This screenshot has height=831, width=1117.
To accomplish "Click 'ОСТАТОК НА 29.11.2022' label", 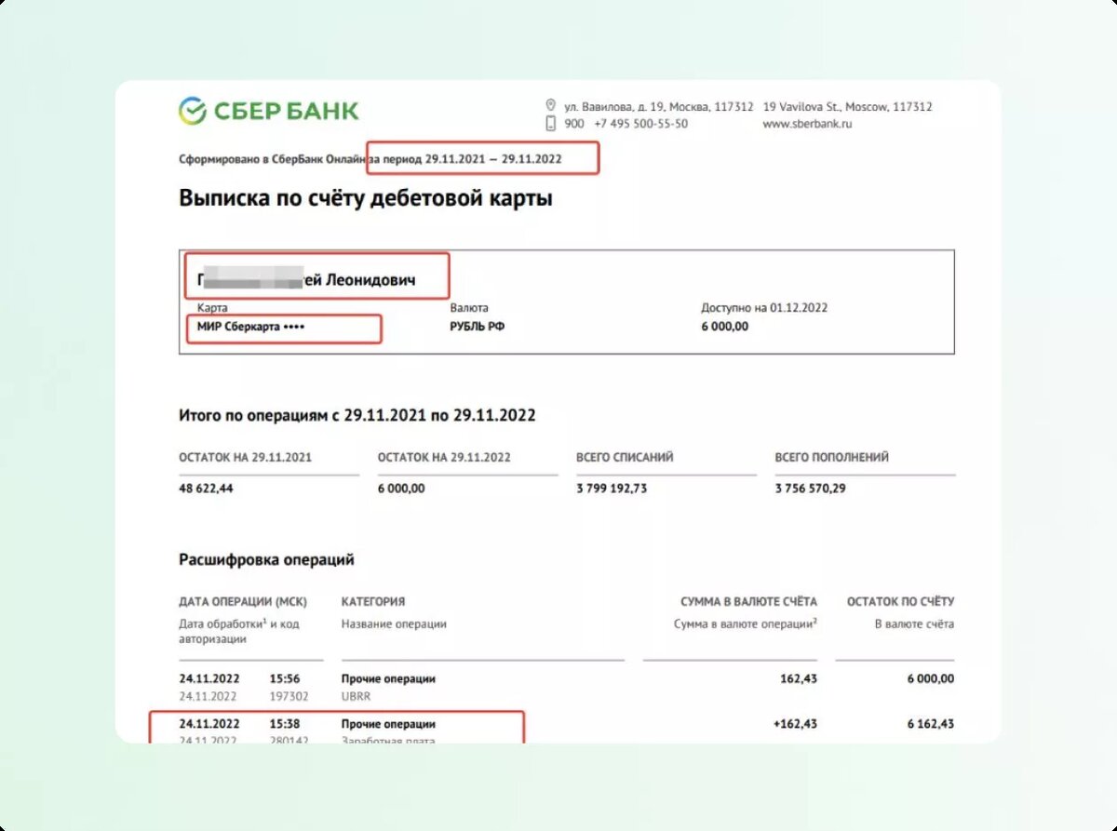I will click(444, 458).
